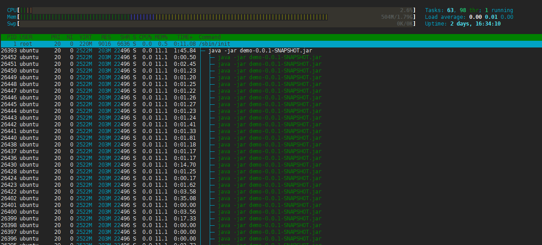Viewport: 542px width, 245px height.
Task: Select process row with PID 26437
Action: (271, 151)
